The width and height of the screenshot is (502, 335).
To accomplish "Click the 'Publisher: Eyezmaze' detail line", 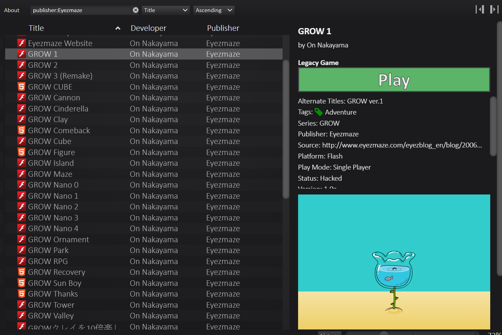I will click(328, 134).
